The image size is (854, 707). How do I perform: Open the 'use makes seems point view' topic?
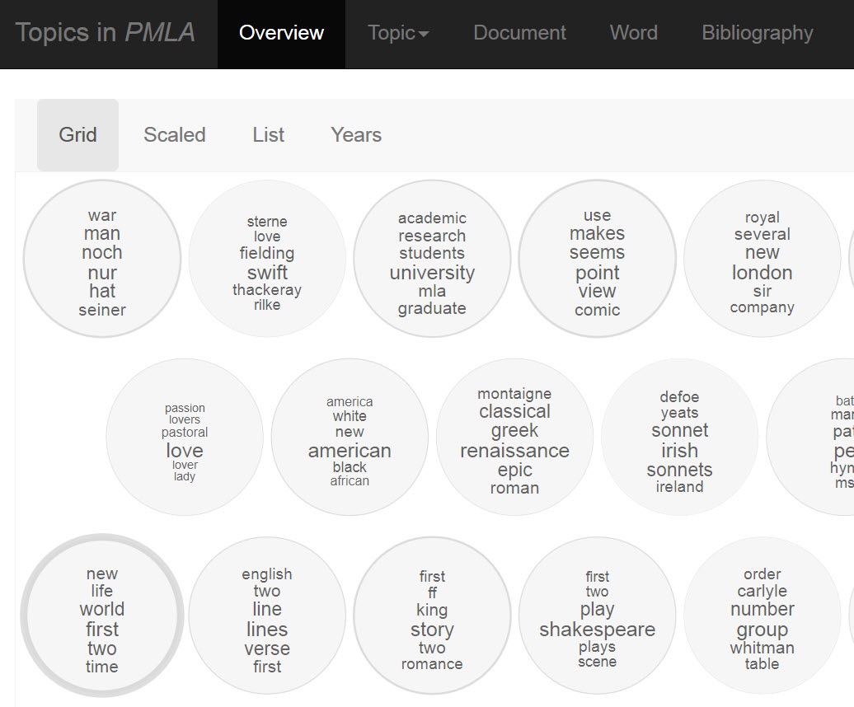pyautogui.click(x=597, y=259)
